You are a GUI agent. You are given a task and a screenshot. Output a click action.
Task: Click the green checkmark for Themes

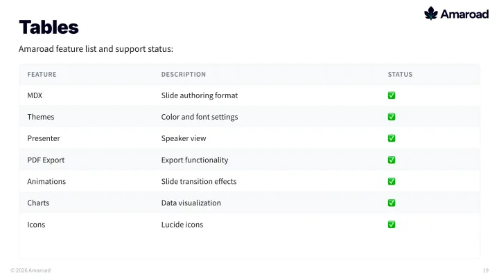[x=392, y=117]
